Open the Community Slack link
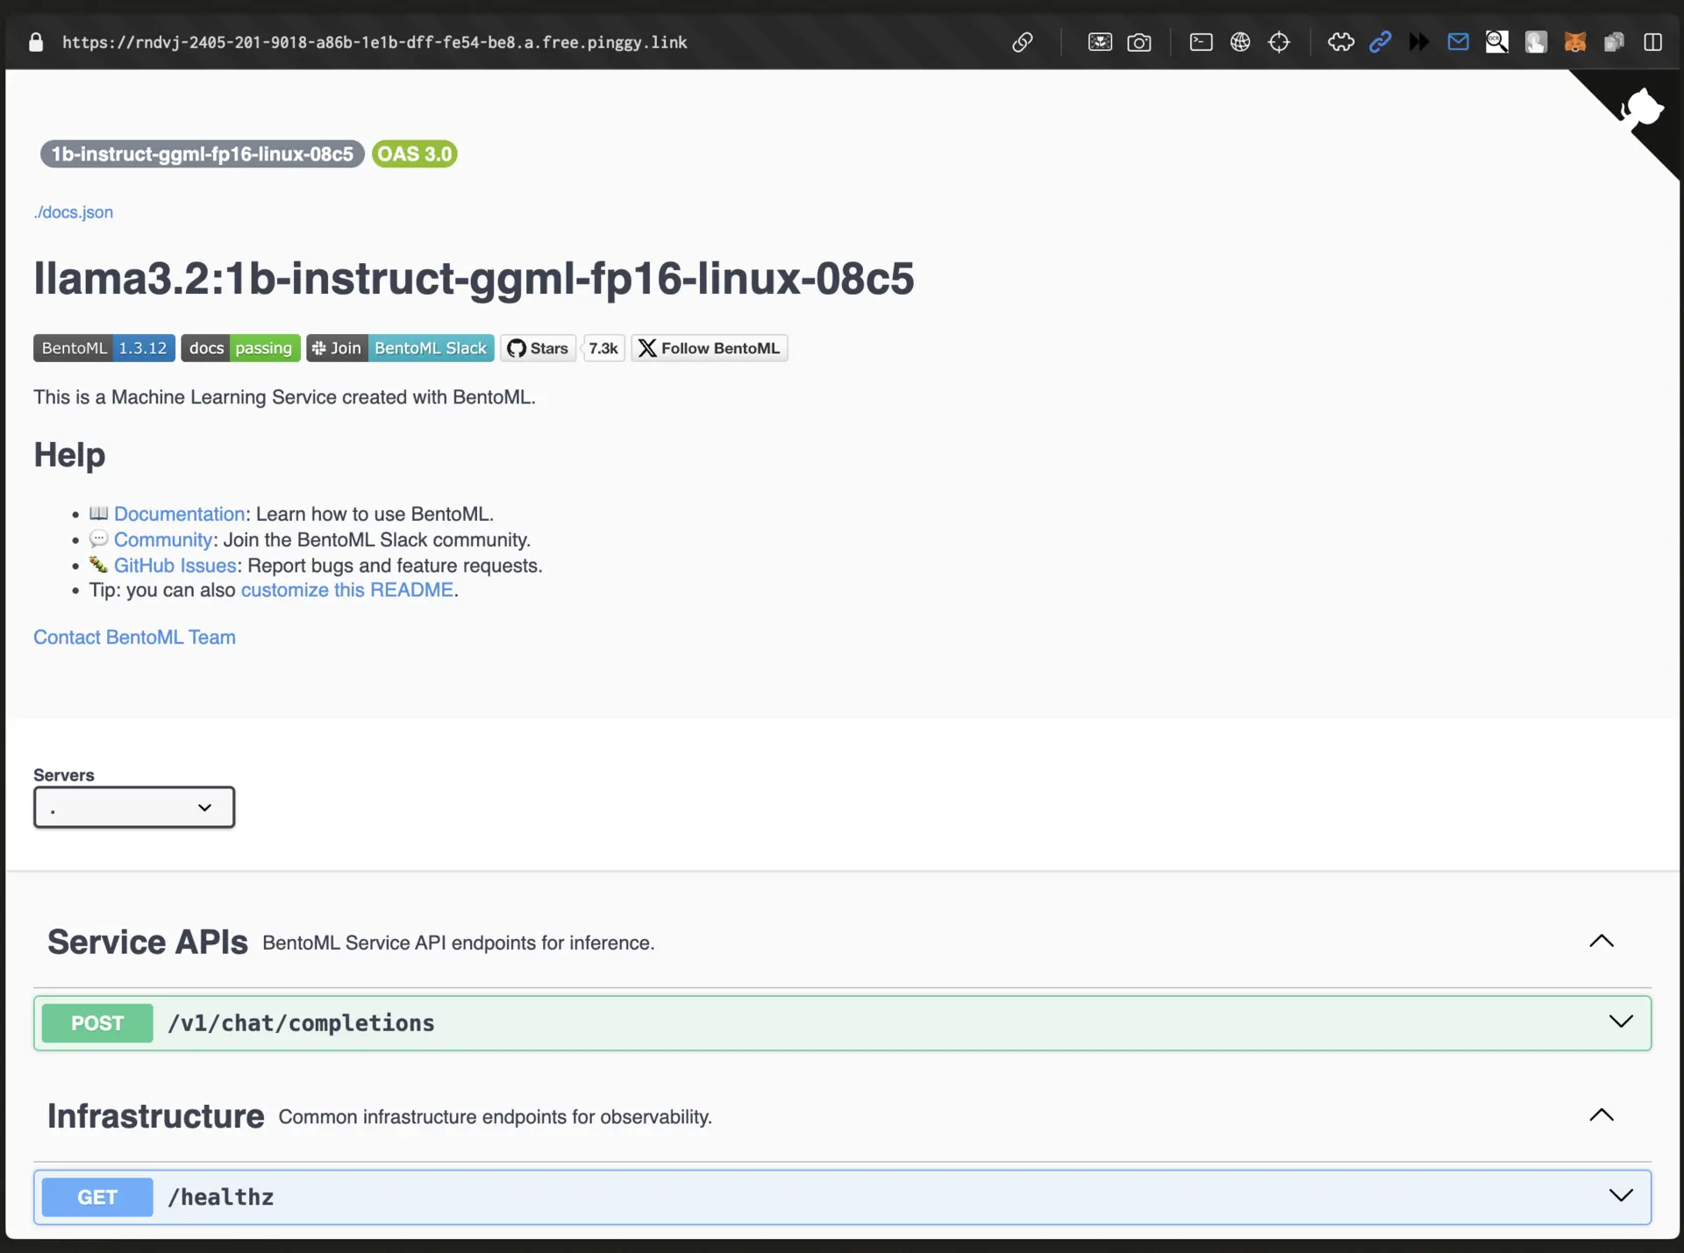 tap(163, 540)
